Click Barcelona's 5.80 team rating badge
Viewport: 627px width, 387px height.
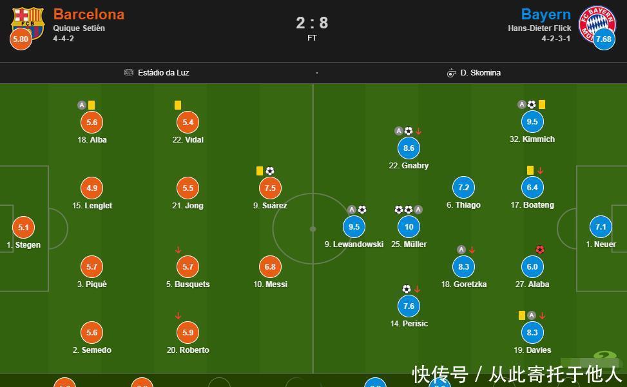21,39
